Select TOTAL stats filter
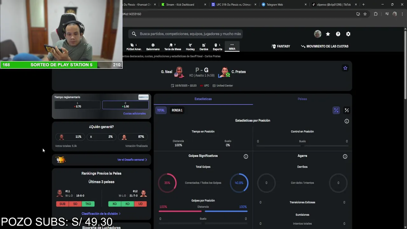This screenshot has height=229, width=407. coord(161,110)
